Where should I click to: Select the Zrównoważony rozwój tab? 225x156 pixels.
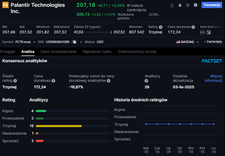[137, 52]
